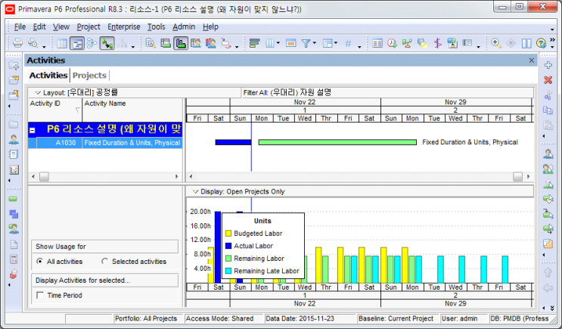The width and height of the screenshot is (562, 329).
Task: Show Resource Usage Spreadsheet icon
Action: [x=196, y=44]
